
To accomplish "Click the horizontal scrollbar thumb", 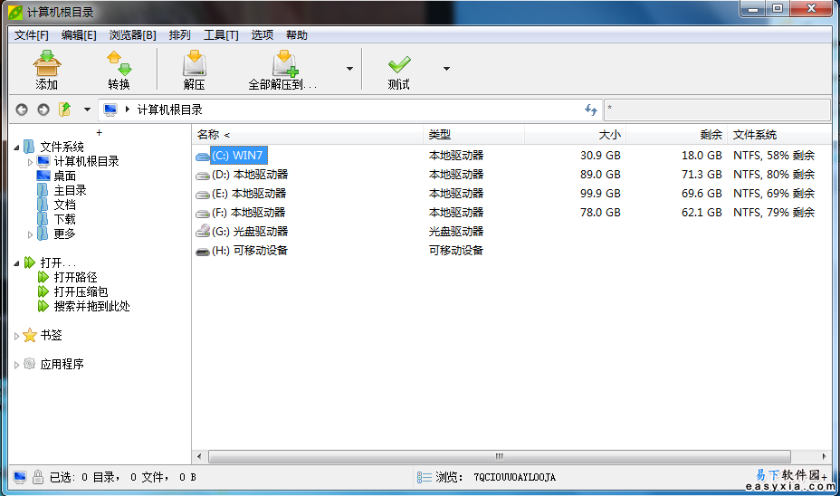I will 500,456.
